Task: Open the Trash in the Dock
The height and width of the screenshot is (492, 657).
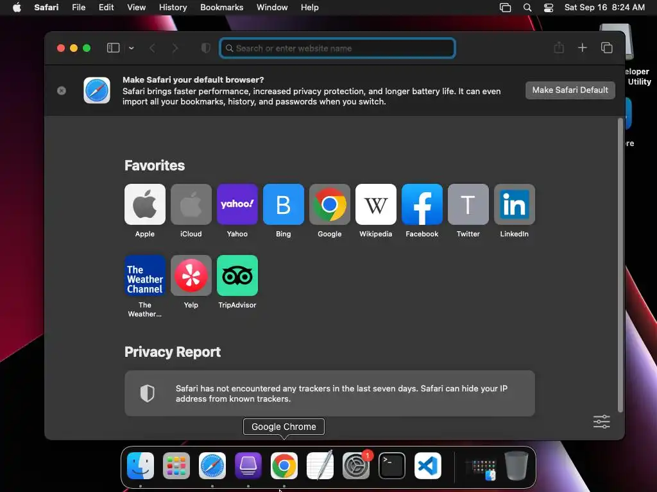Action: pos(516,465)
